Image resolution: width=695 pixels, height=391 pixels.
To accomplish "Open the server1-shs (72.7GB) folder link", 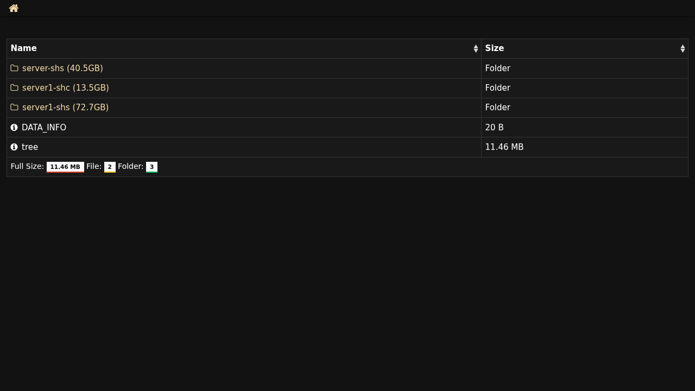I will (65, 108).
